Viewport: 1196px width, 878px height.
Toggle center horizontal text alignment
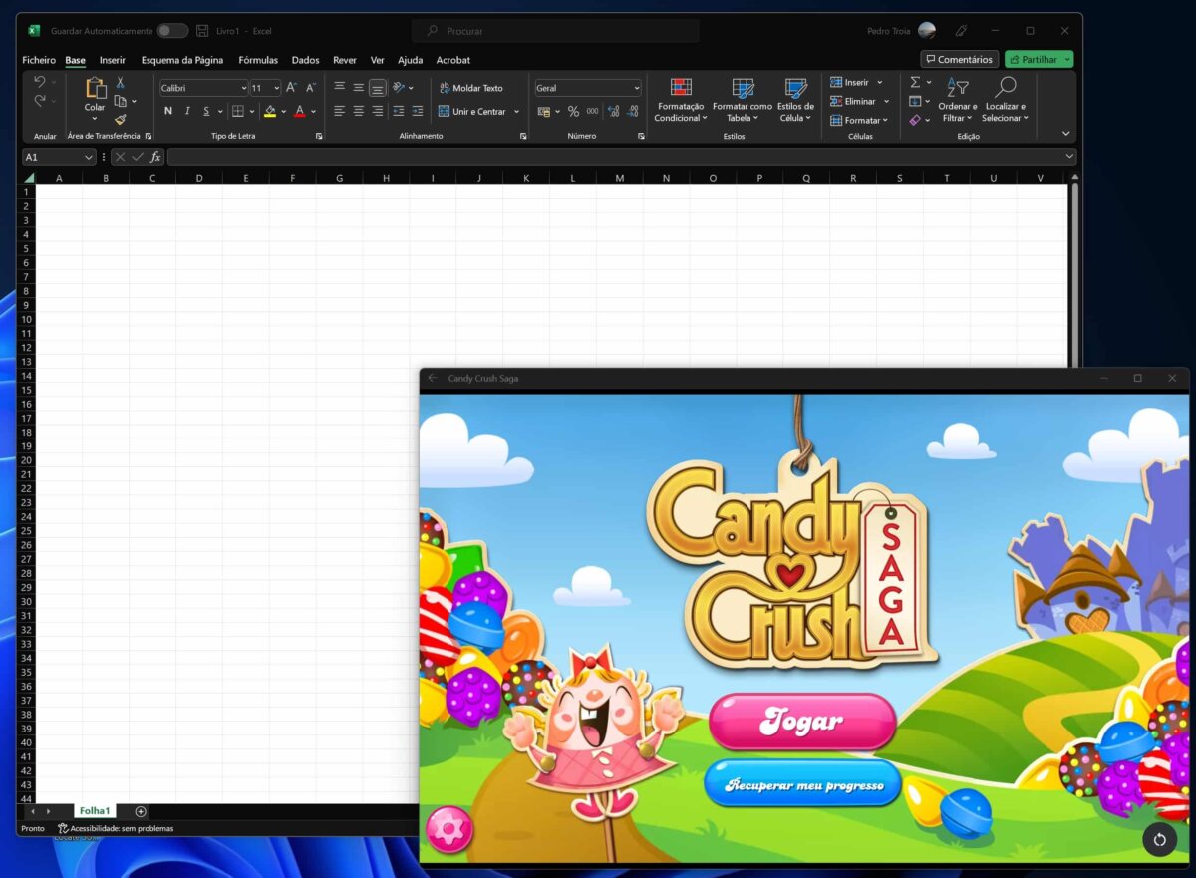(x=359, y=111)
